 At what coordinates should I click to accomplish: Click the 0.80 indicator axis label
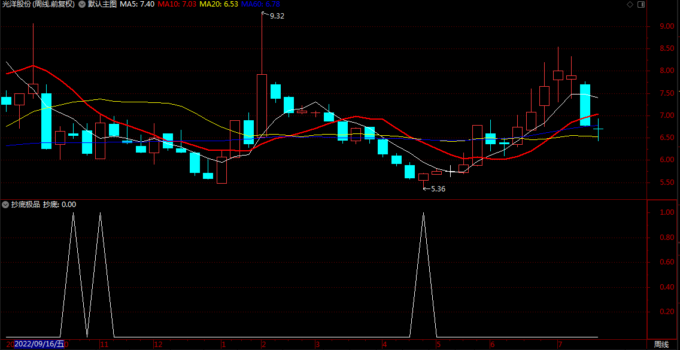tap(667, 238)
